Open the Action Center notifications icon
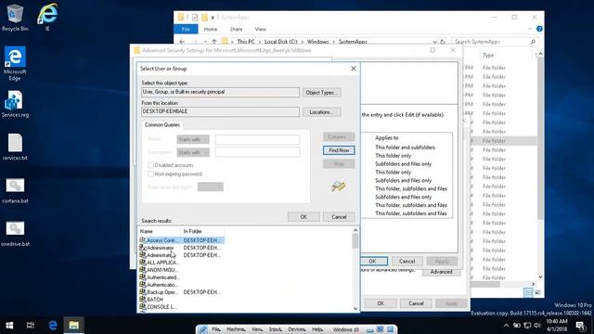Image resolution: width=594 pixels, height=334 pixels. click(580, 326)
